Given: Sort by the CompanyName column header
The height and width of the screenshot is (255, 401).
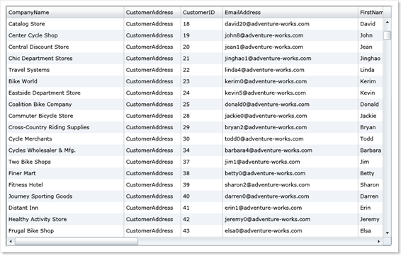Looking at the screenshot, I should [x=65, y=12].
